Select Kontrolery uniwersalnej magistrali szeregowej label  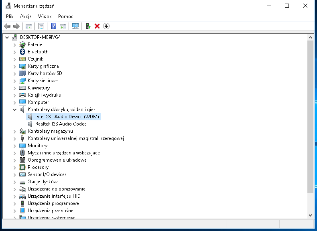click(75, 138)
